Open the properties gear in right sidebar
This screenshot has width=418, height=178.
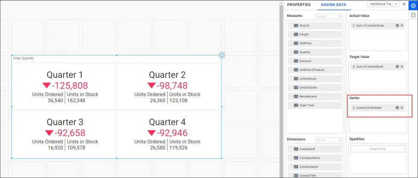coord(413,5)
